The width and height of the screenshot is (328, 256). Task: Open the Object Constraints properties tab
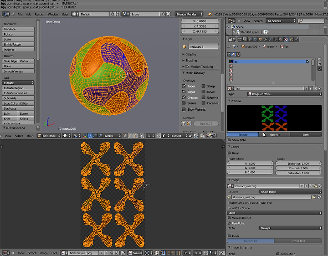click(x=266, y=39)
